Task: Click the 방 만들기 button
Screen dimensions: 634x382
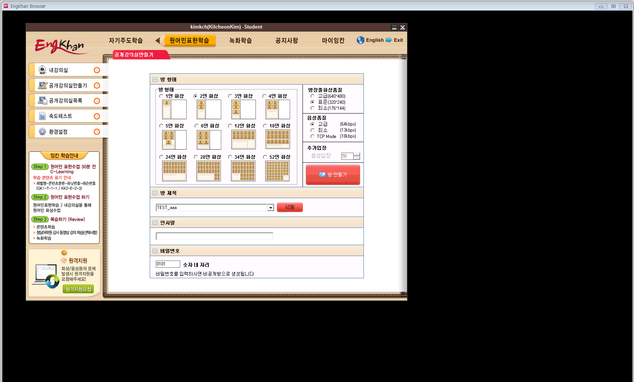Action: click(333, 174)
